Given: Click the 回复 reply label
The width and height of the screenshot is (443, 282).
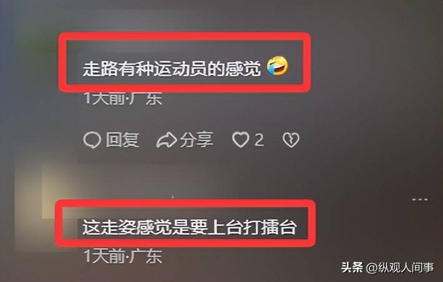Looking at the screenshot, I should (123, 140).
